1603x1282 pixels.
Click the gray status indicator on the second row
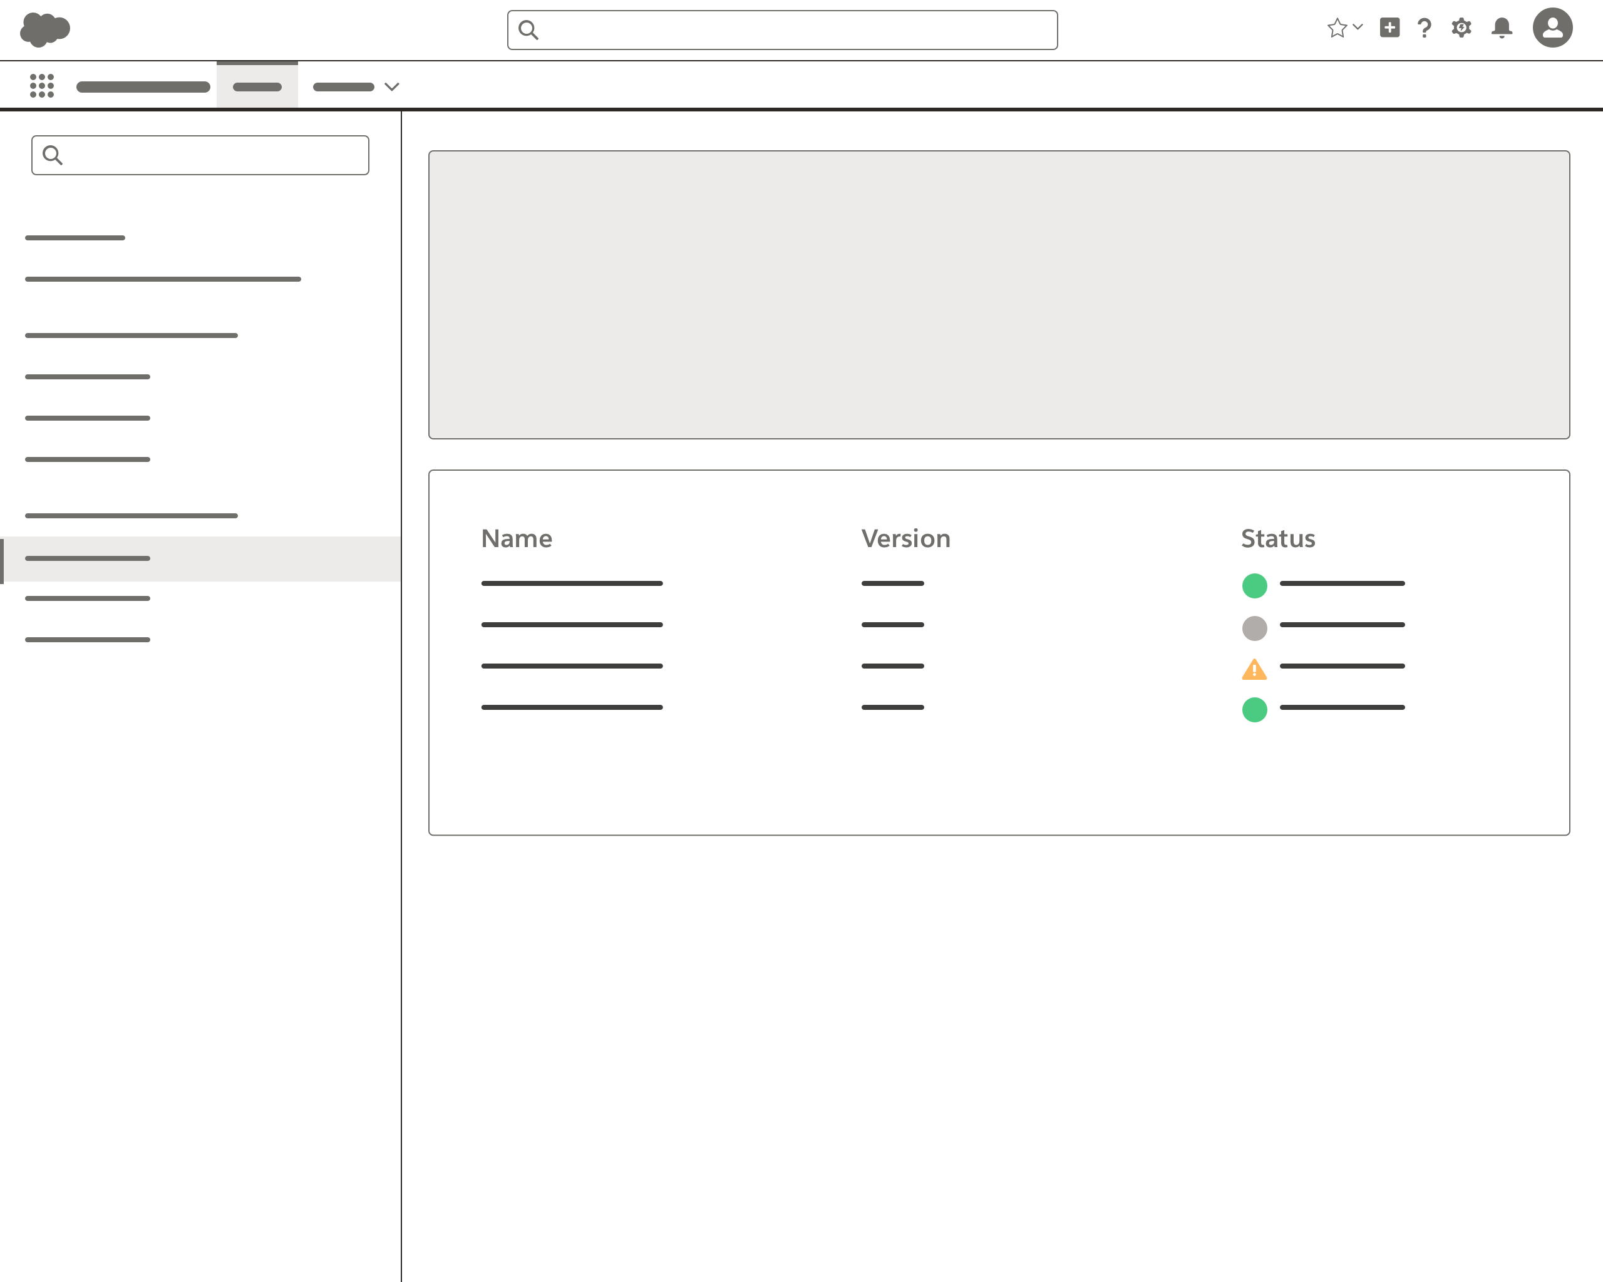[x=1254, y=628]
